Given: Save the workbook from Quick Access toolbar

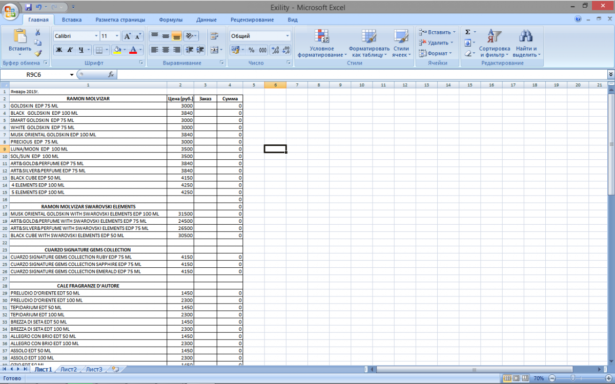Looking at the screenshot, I should coord(28,7).
